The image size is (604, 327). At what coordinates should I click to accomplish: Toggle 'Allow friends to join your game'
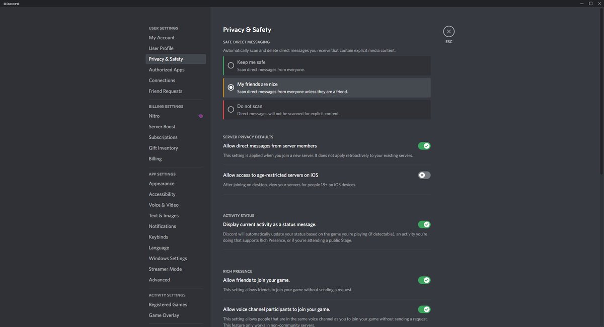point(424,280)
